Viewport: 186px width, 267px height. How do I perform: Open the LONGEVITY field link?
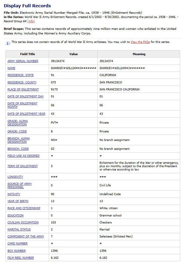15,177
